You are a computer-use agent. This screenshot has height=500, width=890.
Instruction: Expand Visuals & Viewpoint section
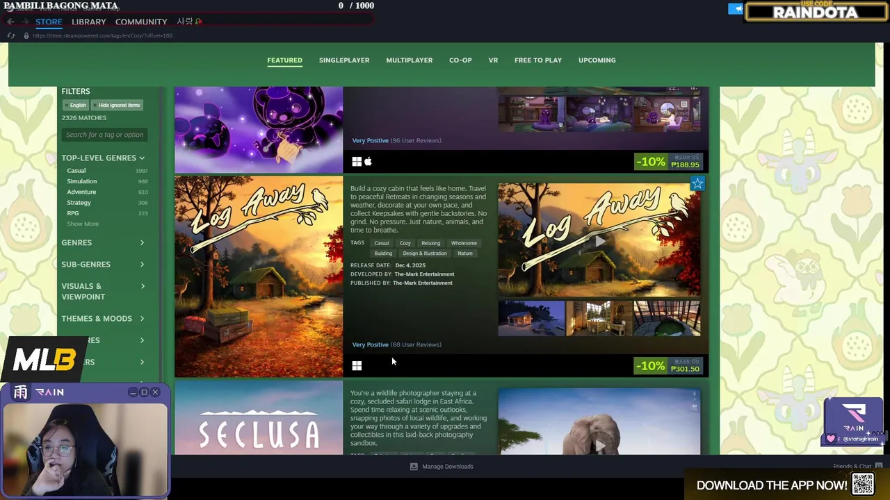[103, 291]
